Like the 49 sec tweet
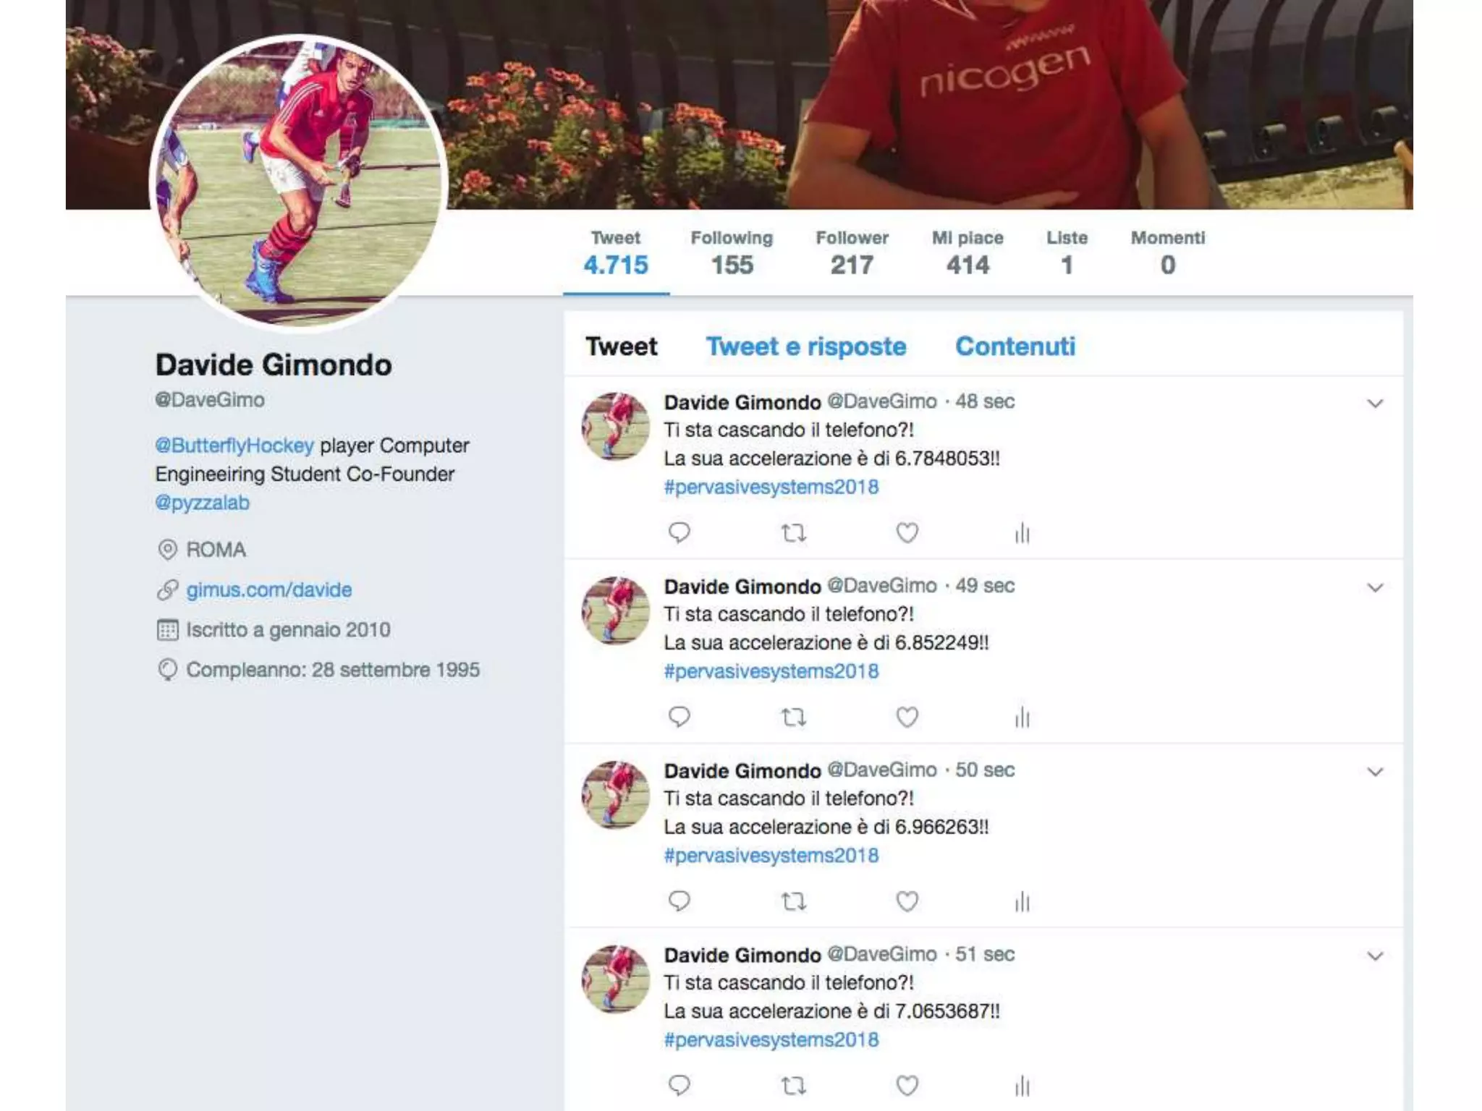The width and height of the screenshot is (1482, 1111). pos(907,717)
